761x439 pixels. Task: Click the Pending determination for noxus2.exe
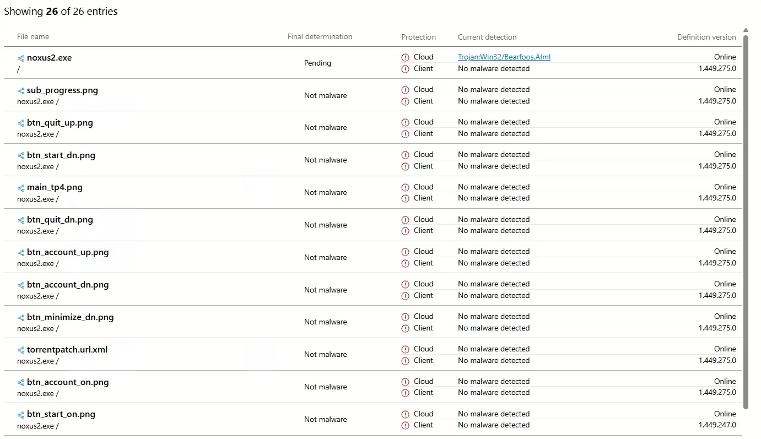click(317, 63)
